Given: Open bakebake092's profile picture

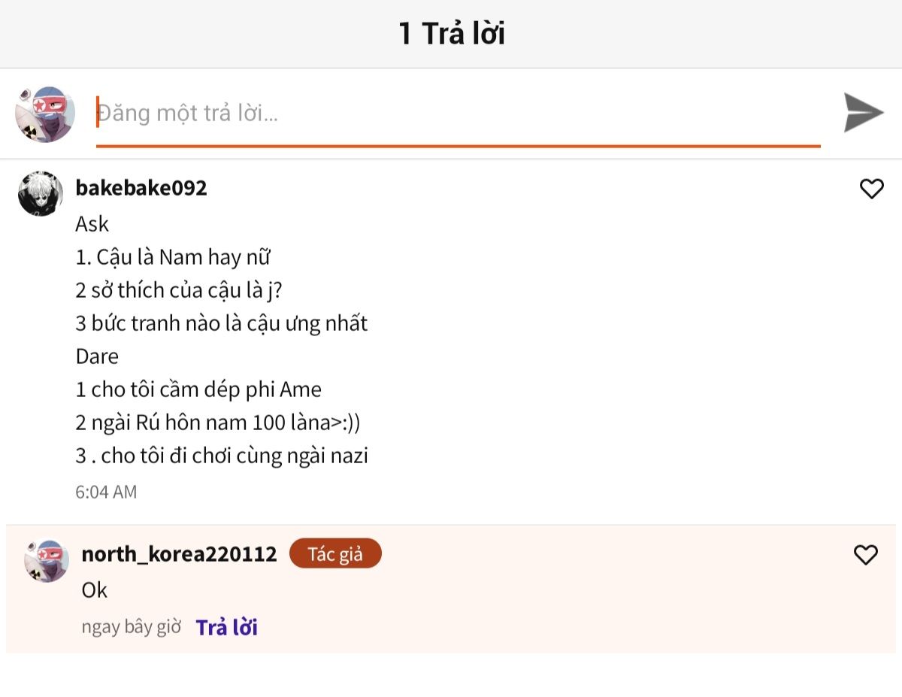Looking at the screenshot, I should click(40, 193).
